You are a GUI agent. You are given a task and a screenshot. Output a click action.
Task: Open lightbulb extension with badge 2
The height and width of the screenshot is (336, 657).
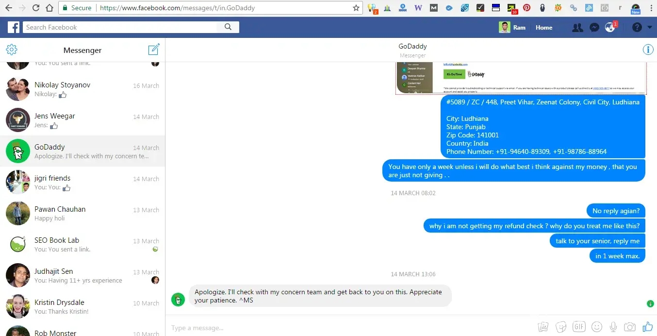coord(372,8)
